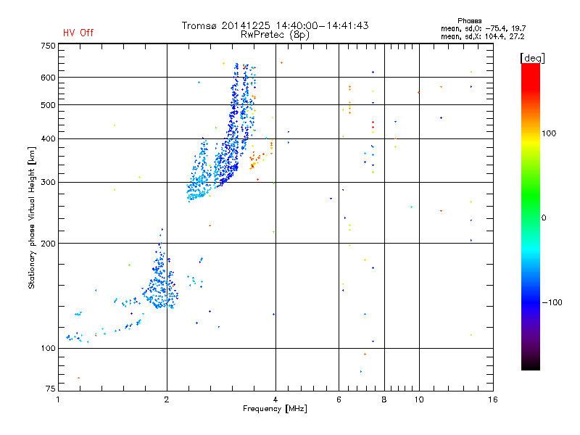580x435 pixels.
Task: Click the 100 y-axis tick label
Action: (48, 348)
